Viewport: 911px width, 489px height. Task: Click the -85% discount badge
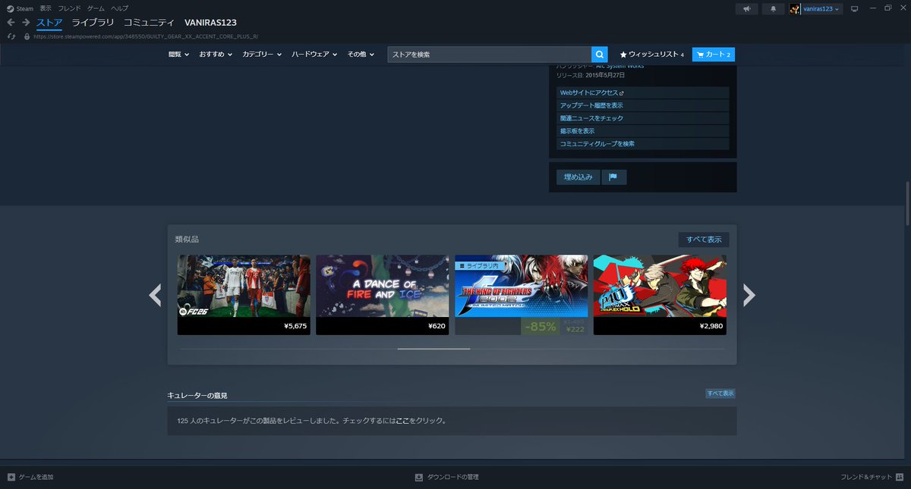coord(539,327)
